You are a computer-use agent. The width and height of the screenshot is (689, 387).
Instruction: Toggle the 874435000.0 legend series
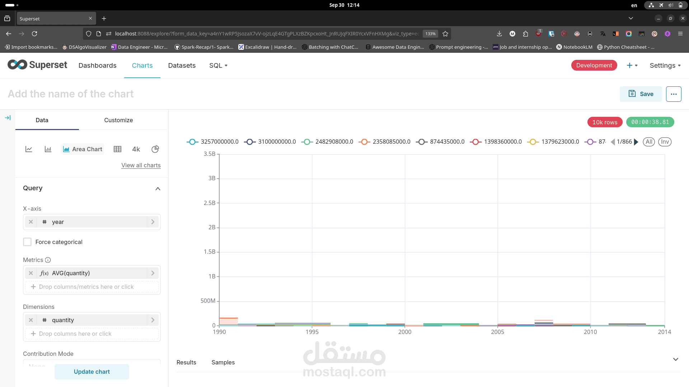[440, 142]
